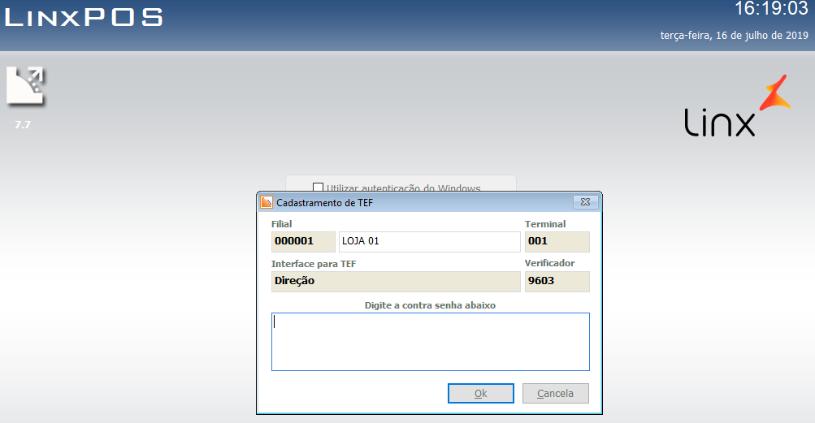Viewport: 815px width, 423px height.
Task: Click the version label 7.7
Action: 23,125
